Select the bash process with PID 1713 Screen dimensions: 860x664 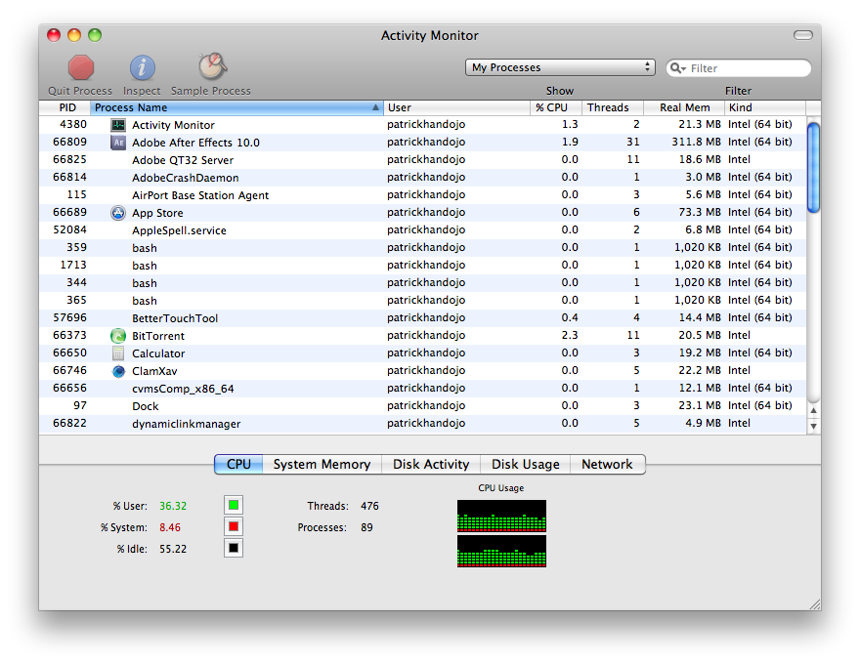tap(423, 266)
